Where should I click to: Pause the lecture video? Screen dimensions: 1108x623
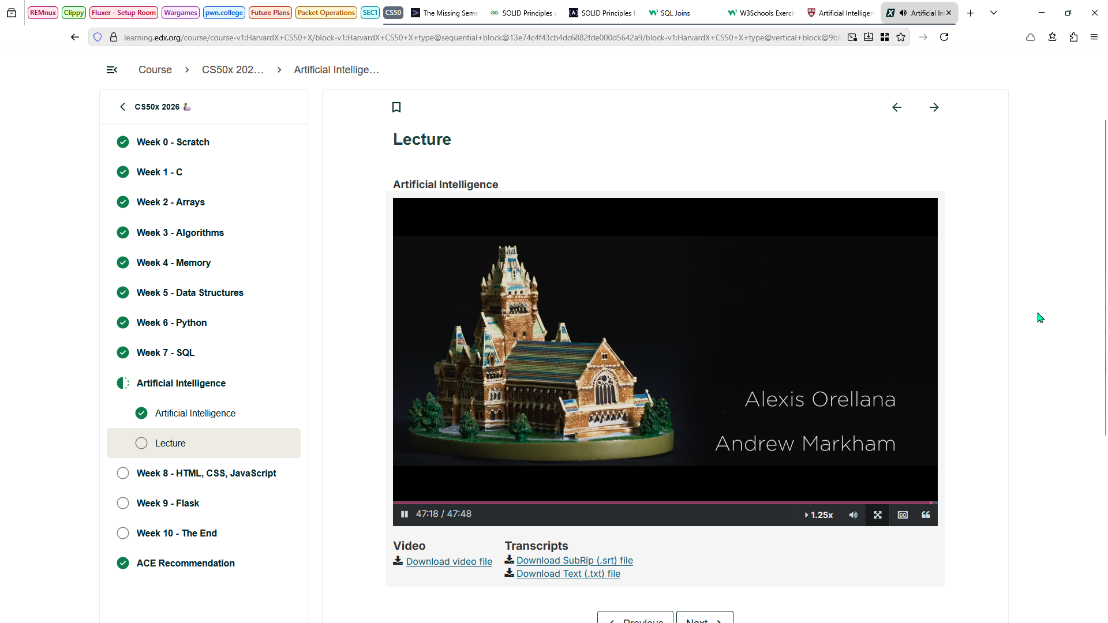405,514
